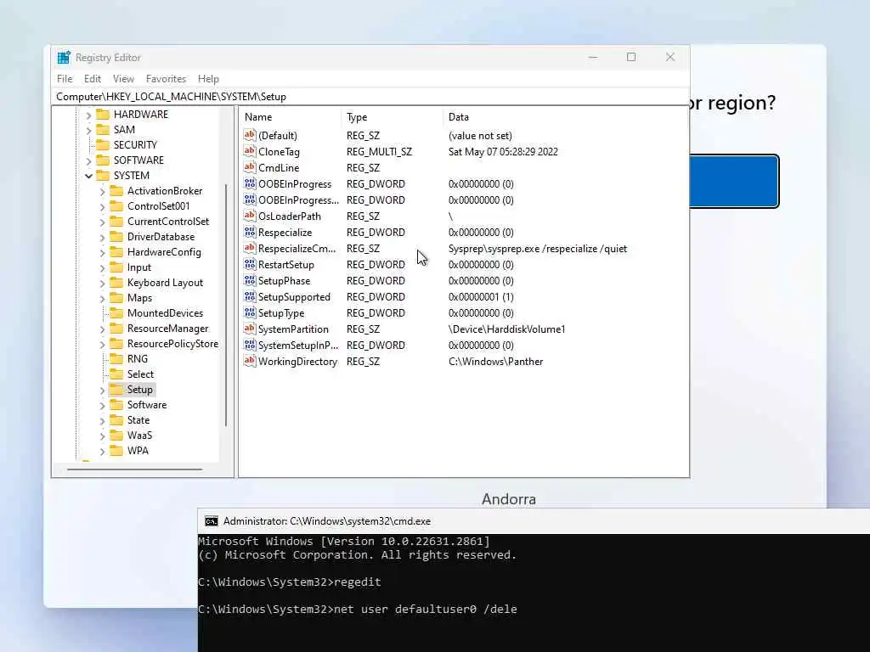870x652 pixels.
Task: Click the WorkingDirectory string icon
Action: (x=250, y=361)
